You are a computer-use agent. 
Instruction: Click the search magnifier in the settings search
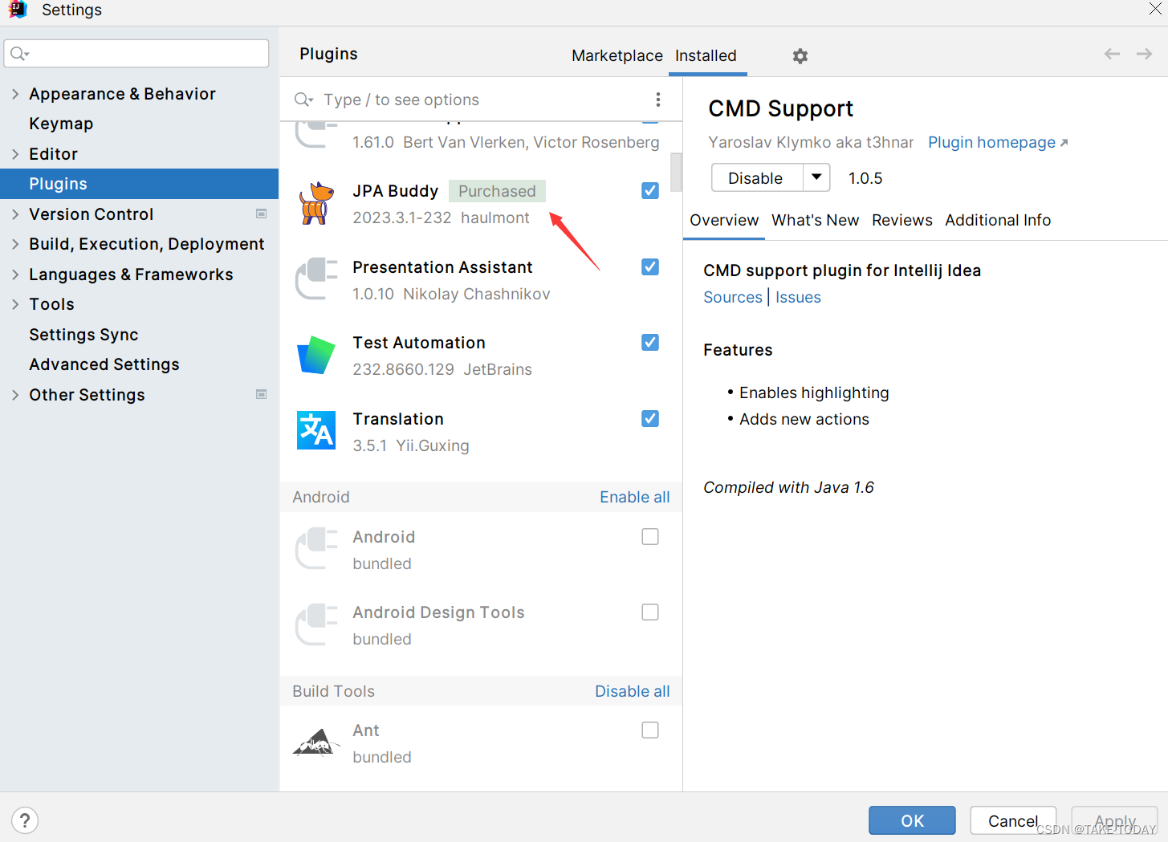click(19, 54)
